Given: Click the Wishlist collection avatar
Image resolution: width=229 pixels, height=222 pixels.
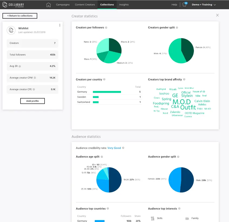Looking at the screenshot, I should click(11, 30).
